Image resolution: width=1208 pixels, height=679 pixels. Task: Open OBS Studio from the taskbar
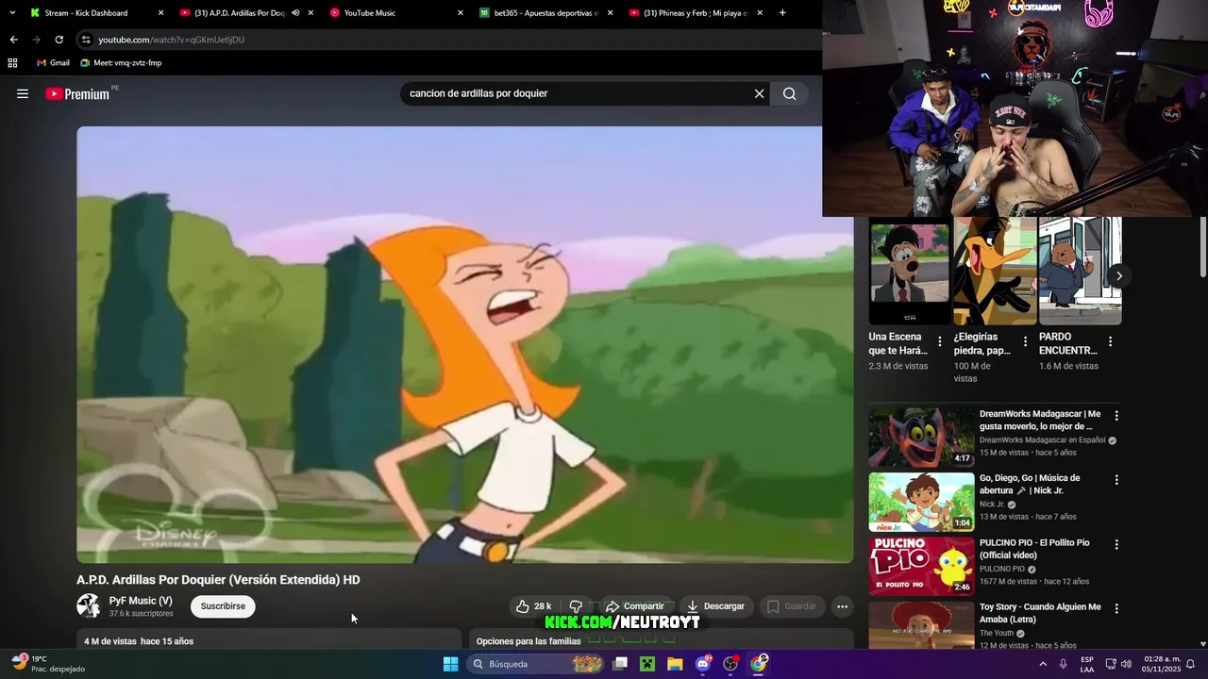click(730, 664)
